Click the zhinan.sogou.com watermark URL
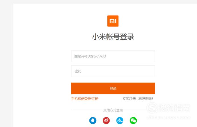The height and width of the screenshot is (127, 197). click(x=168, y=117)
